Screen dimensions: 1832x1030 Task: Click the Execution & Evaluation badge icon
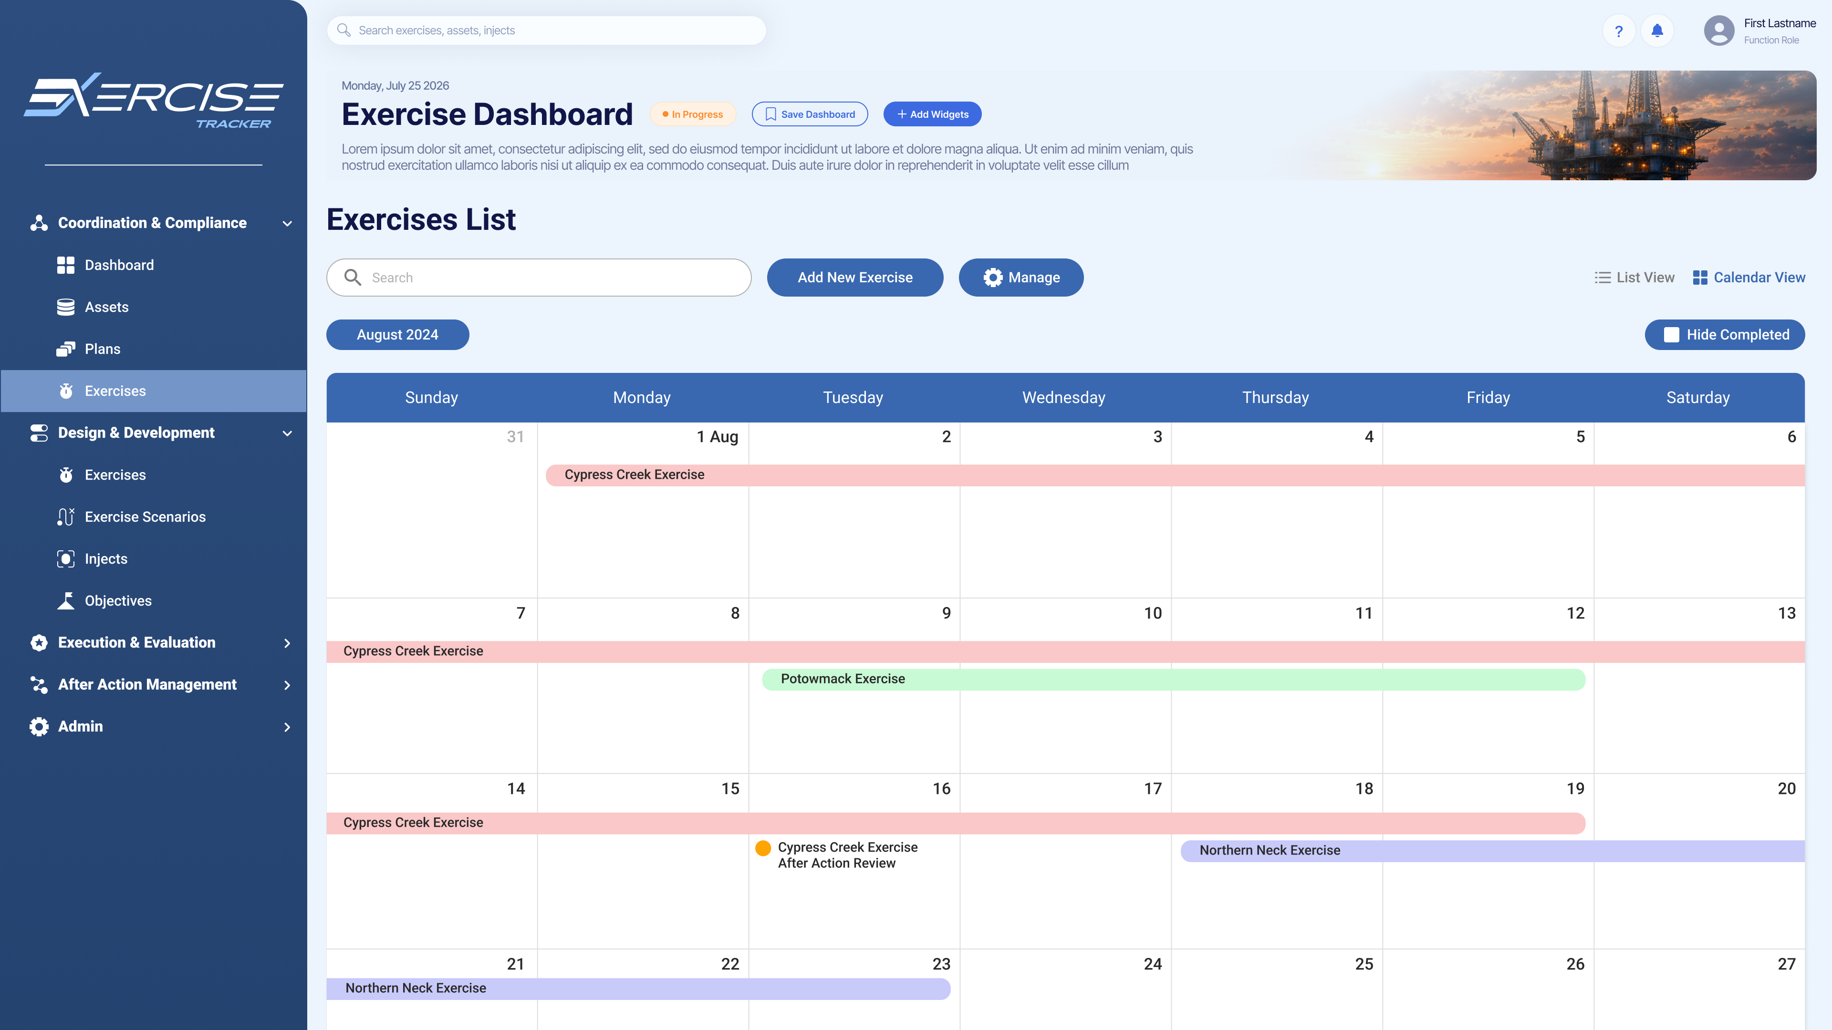39,643
